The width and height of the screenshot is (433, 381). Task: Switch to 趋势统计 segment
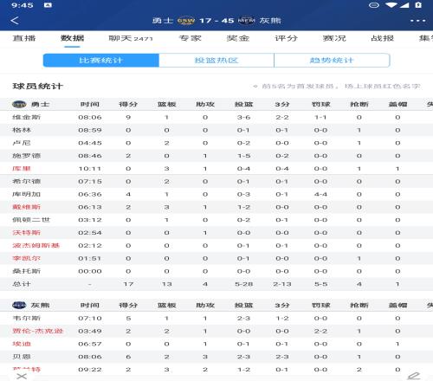click(x=332, y=61)
